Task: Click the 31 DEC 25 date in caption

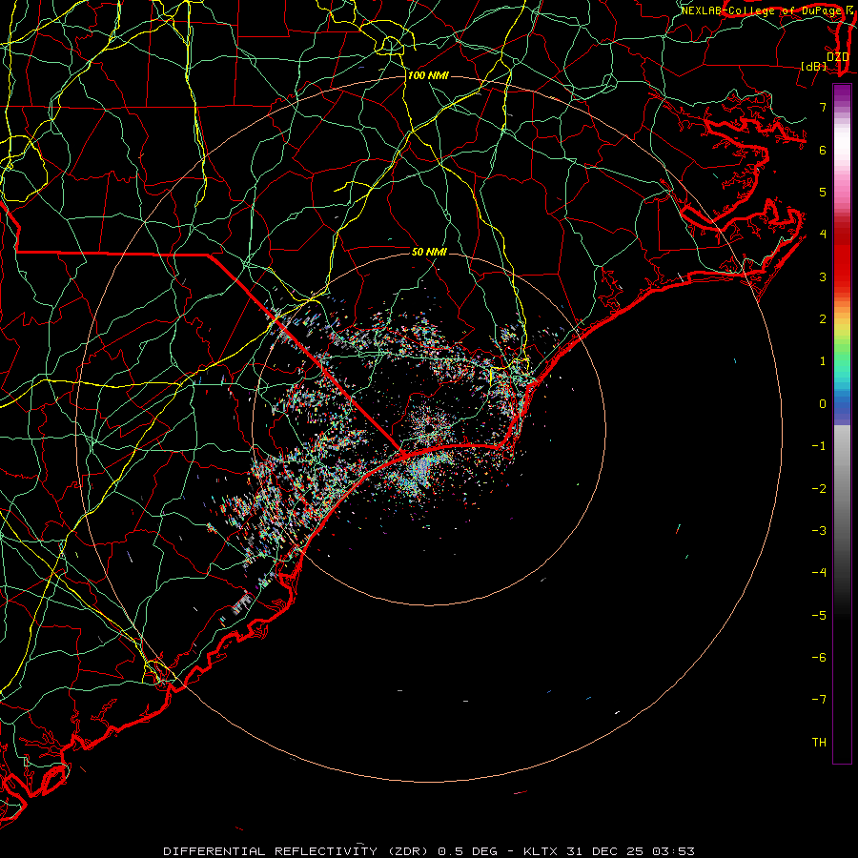Action: pos(607,851)
